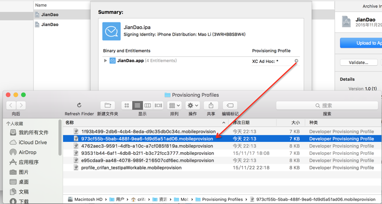This screenshot has width=382, height=204.
Task: Open 应用程序 in the sidebar
Action: click(24, 162)
